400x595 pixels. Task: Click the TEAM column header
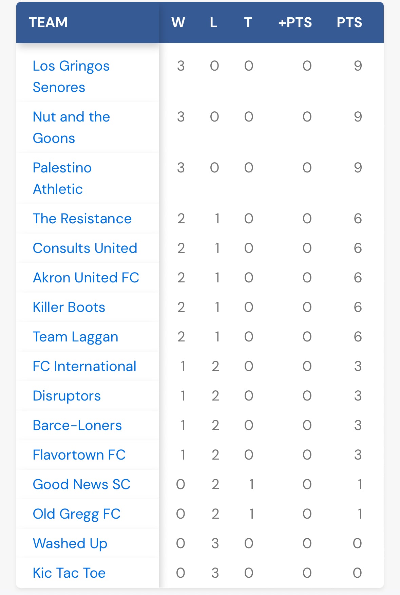click(48, 22)
